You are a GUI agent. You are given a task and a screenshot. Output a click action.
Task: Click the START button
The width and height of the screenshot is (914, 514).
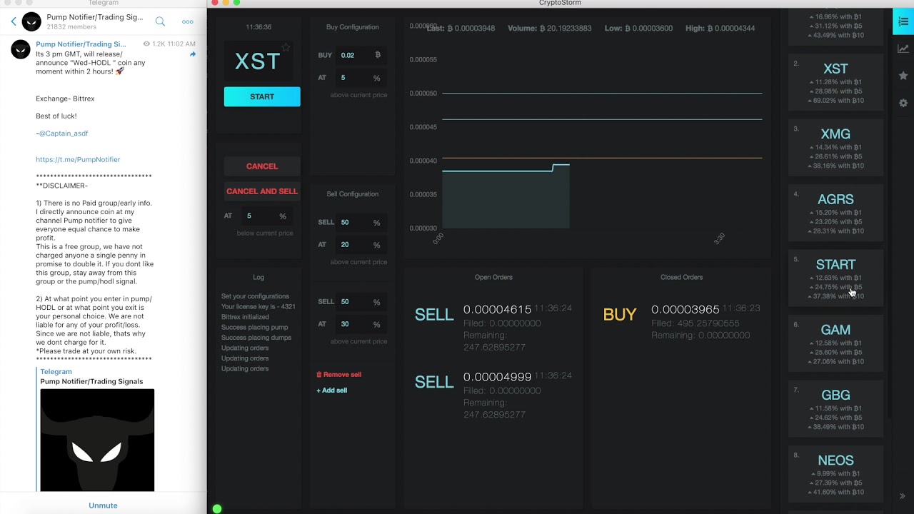click(262, 96)
